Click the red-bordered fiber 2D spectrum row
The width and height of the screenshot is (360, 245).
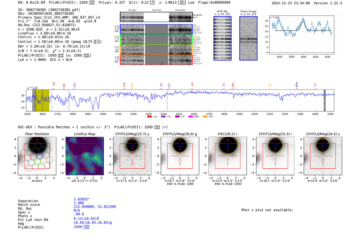coord(156,60)
